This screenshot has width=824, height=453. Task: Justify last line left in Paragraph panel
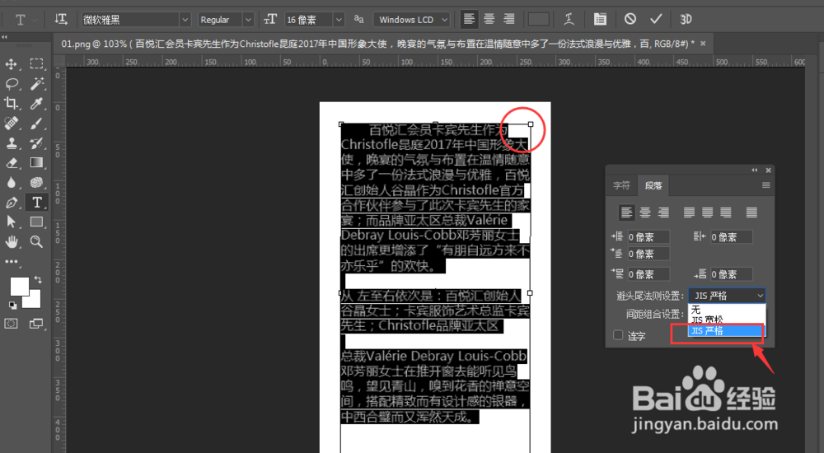(689, 212)
